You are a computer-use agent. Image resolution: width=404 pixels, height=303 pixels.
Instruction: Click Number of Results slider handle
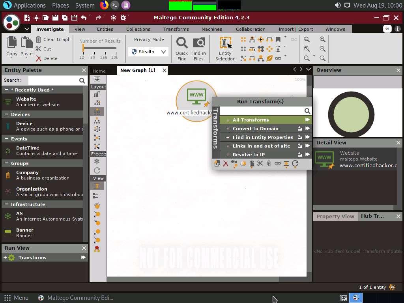[83, 48]
